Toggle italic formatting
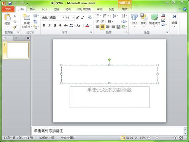The height and width of the screenshot is (142, 189). (x=50, y=25)
